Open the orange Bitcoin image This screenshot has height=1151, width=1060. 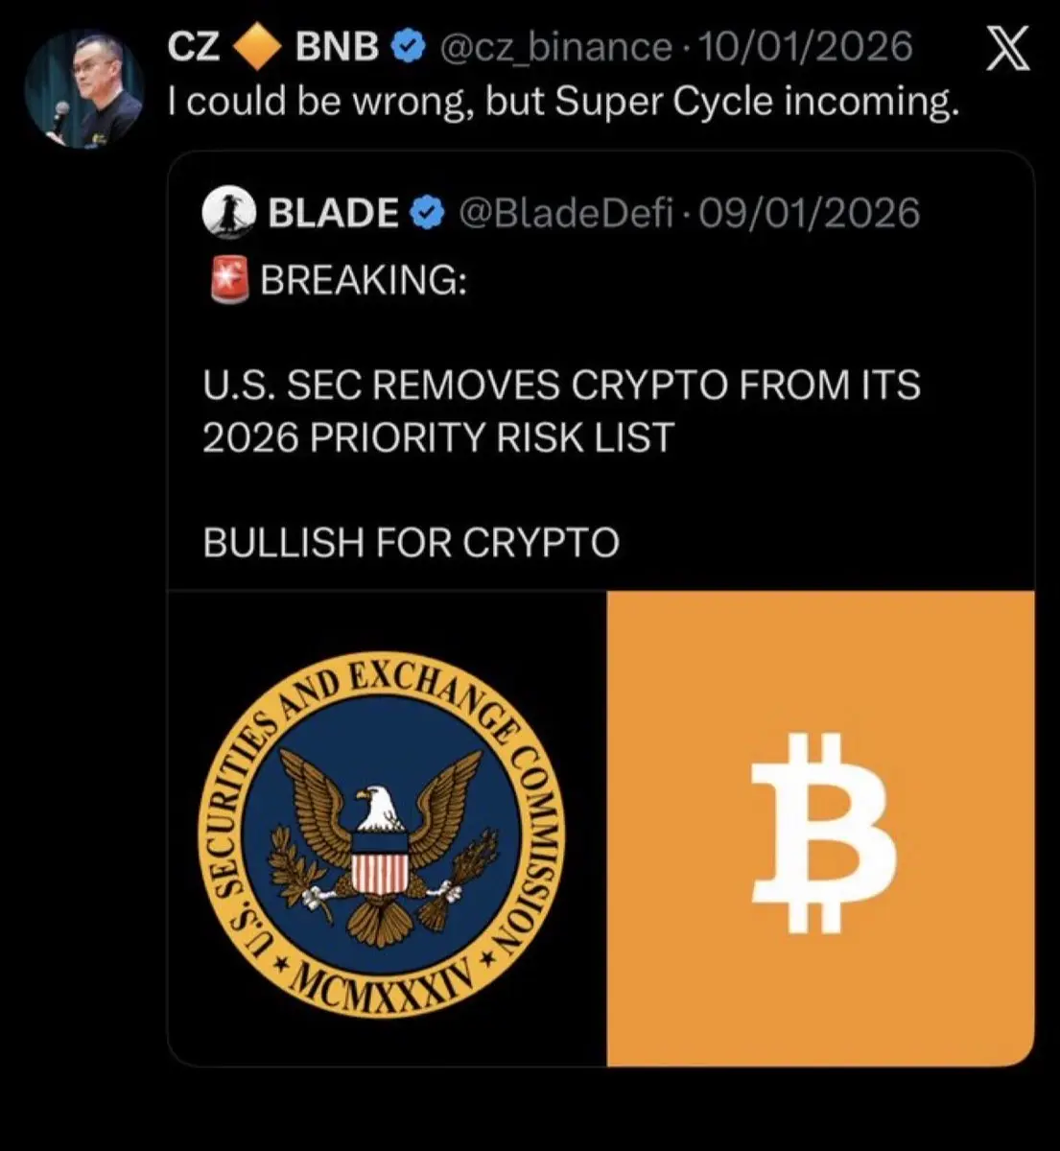821,829
